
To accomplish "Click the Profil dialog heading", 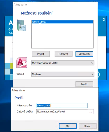I will click(19, 98).
